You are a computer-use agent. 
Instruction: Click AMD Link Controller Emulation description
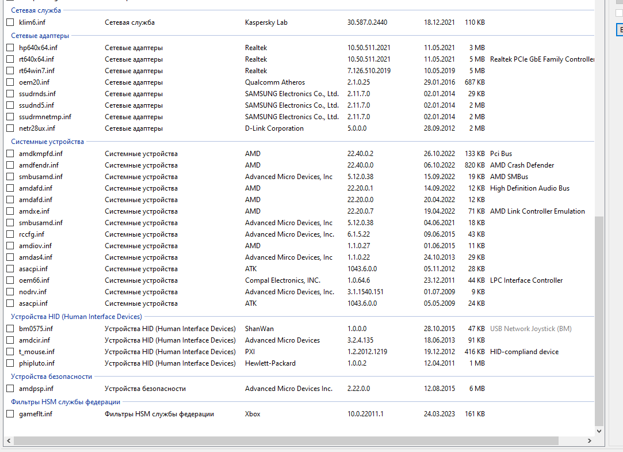[x=538, y=211]
